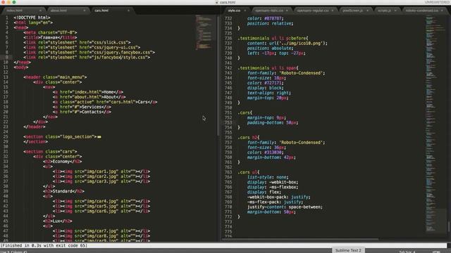Click the 'list-style: none' line

[x=268, y=177]
